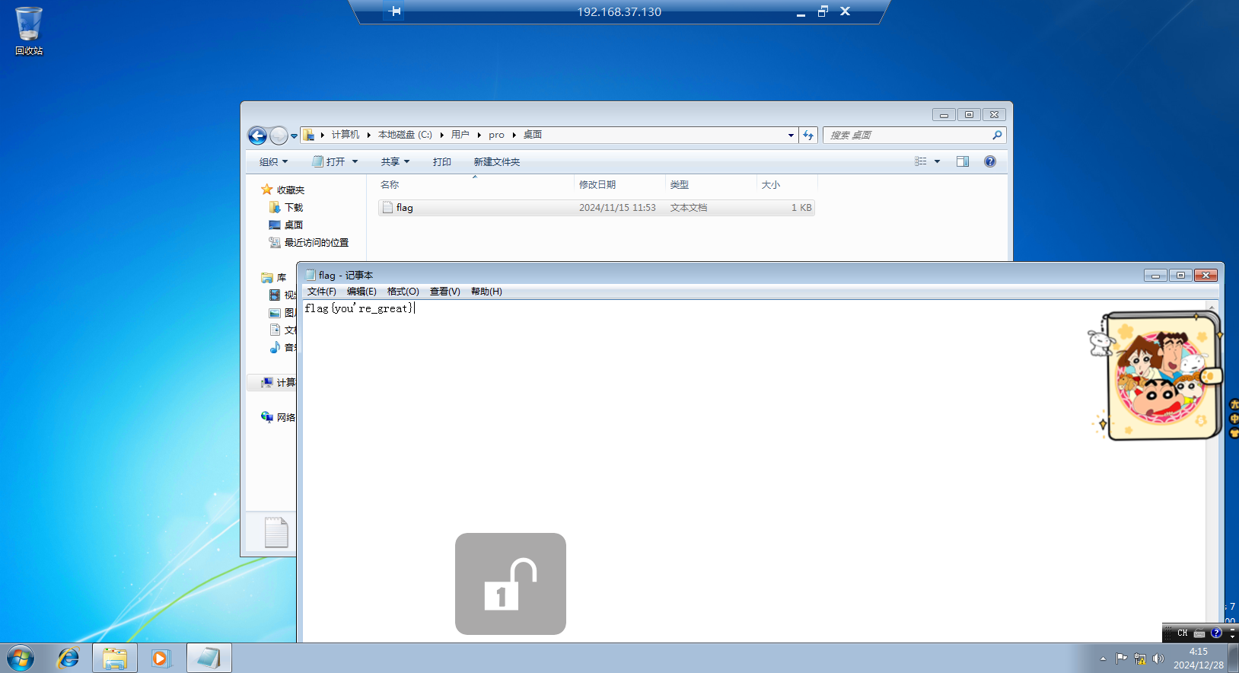
Task: Click the language bar keyboard icon
Action: pyautogui.click(x=1199, y=633)
